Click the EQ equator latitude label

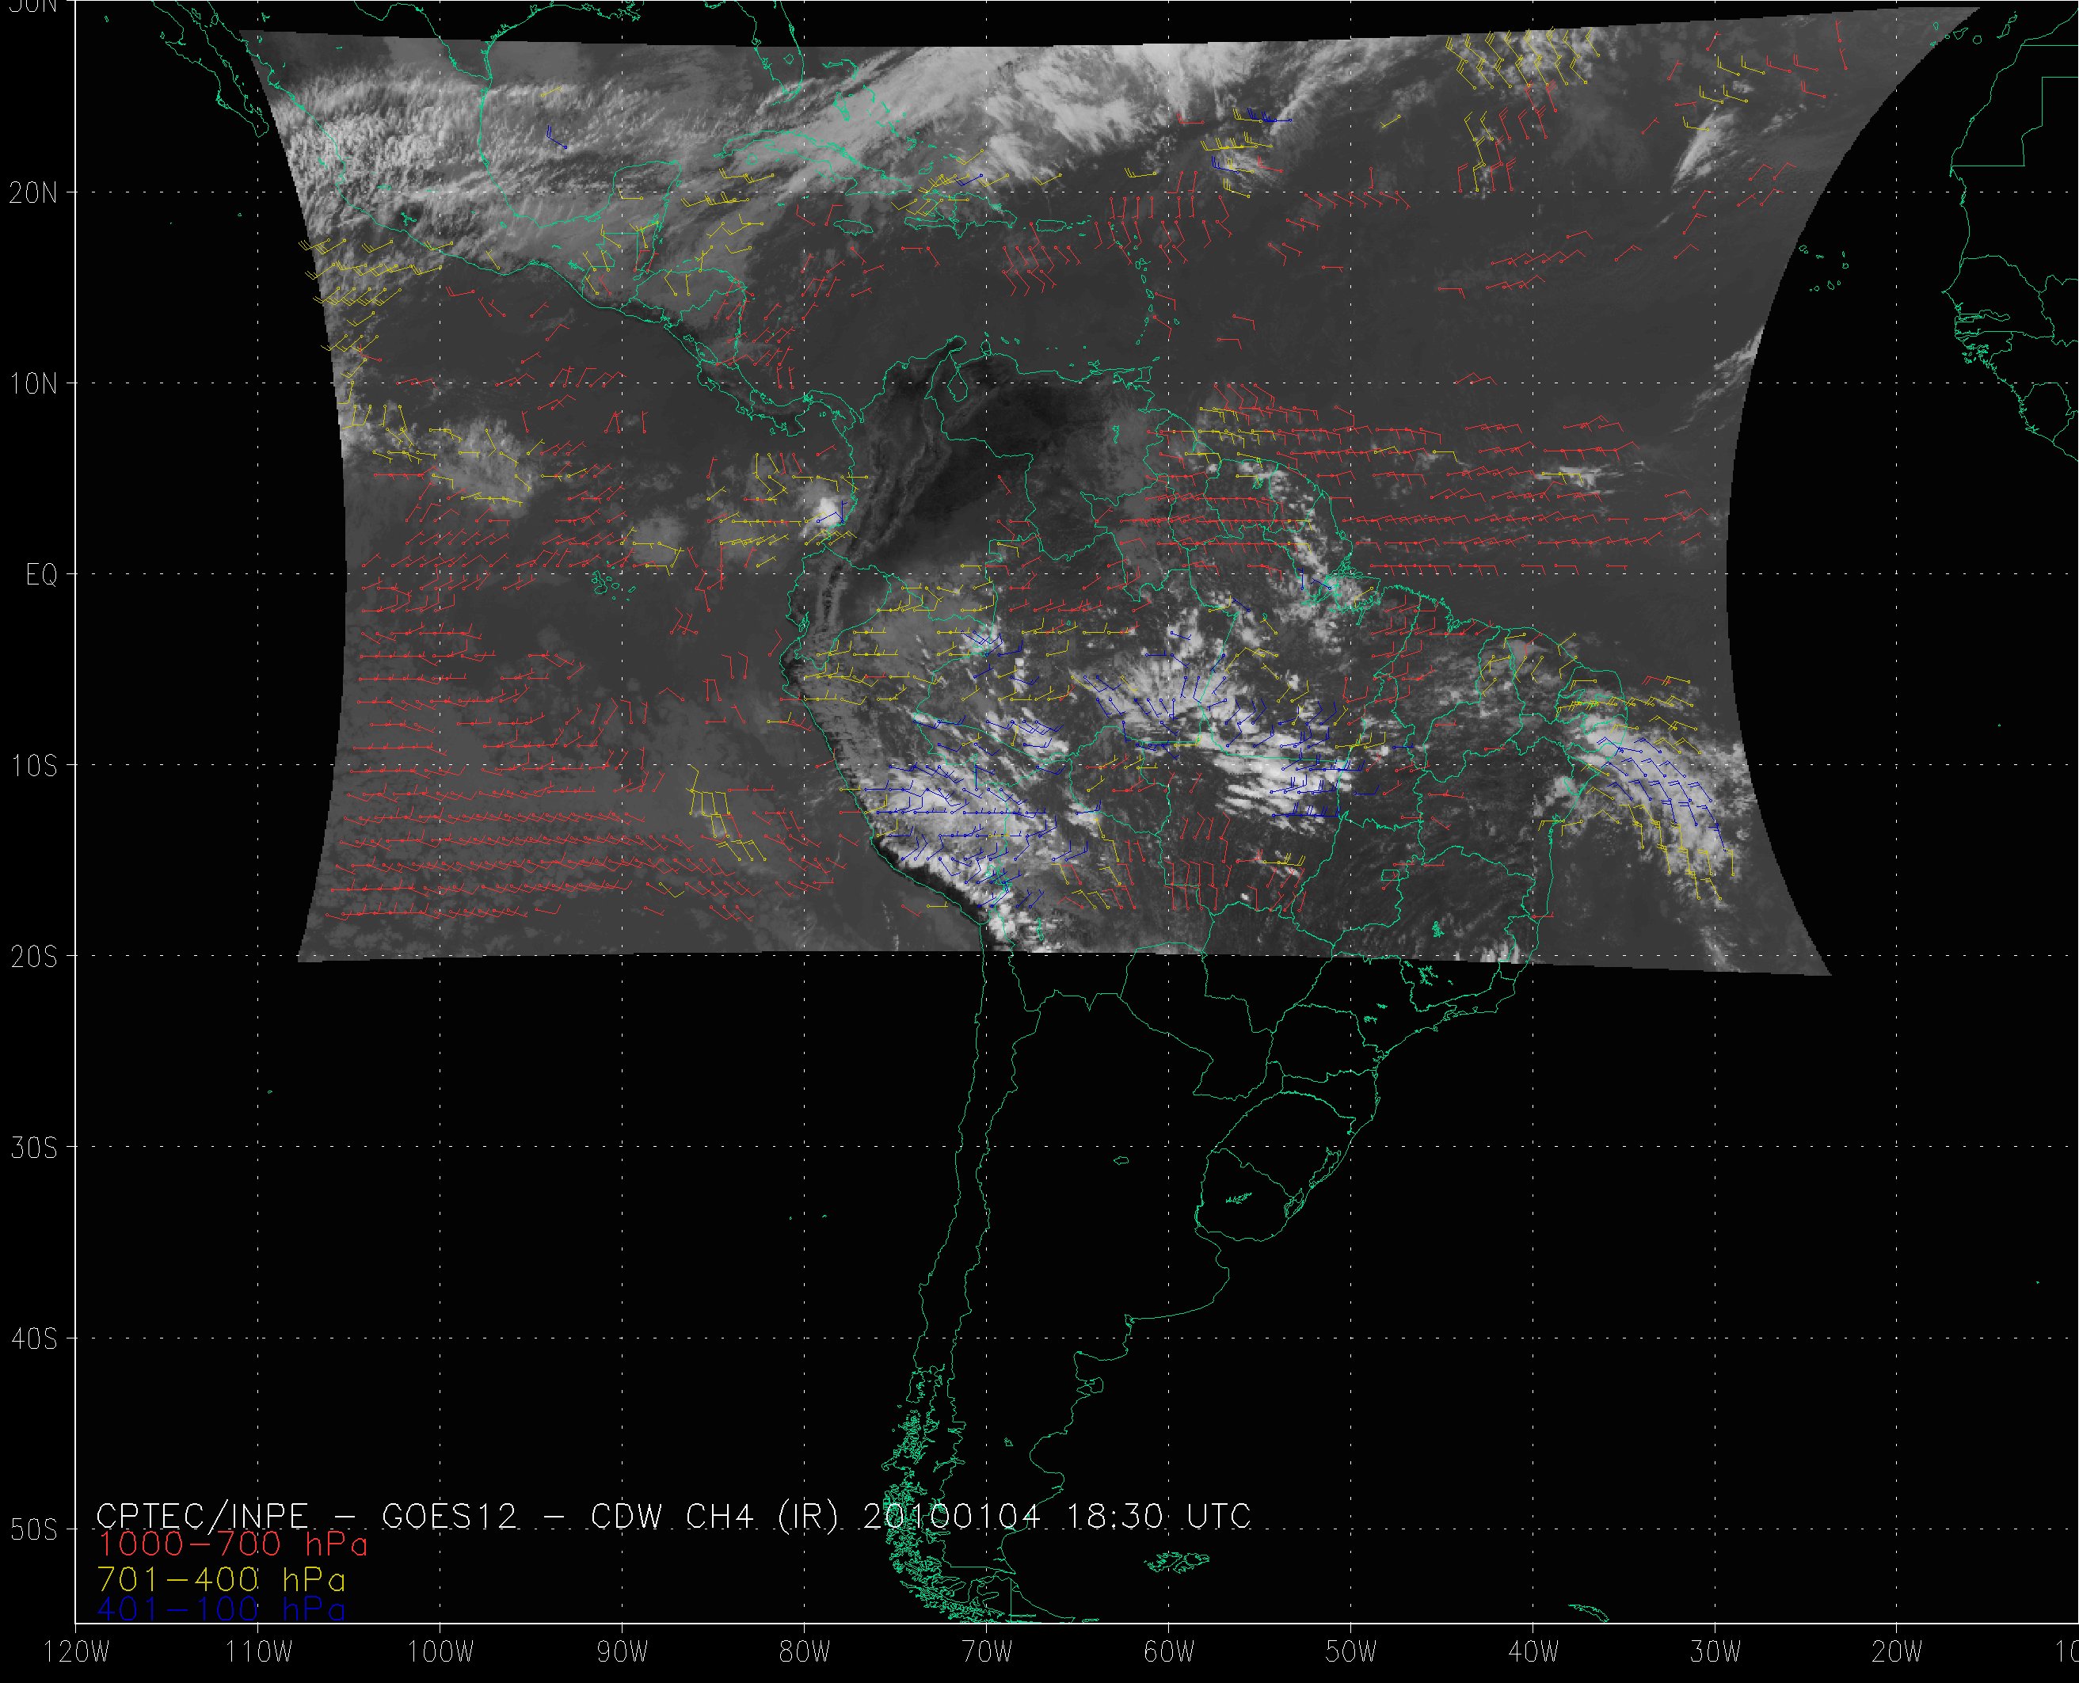coord(42,575)
